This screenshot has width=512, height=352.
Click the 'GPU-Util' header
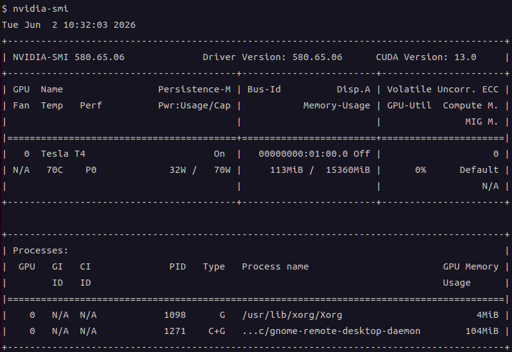click(409, 105)
